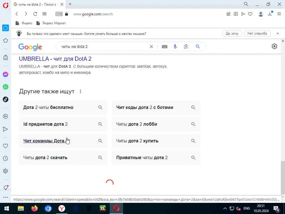Go forward to next page
This screenshot has height=214, width=285.
pyautogui.click(x=26, y=14)
